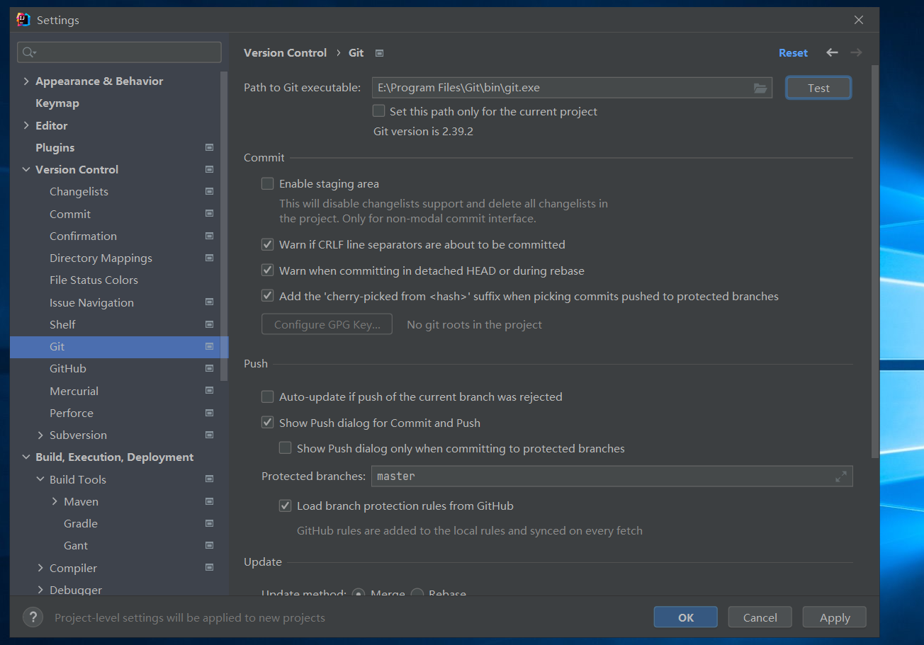This screenshot has height=645, width=924.
Task: Expand the Compiler node
Action: [x=40, y=568]
